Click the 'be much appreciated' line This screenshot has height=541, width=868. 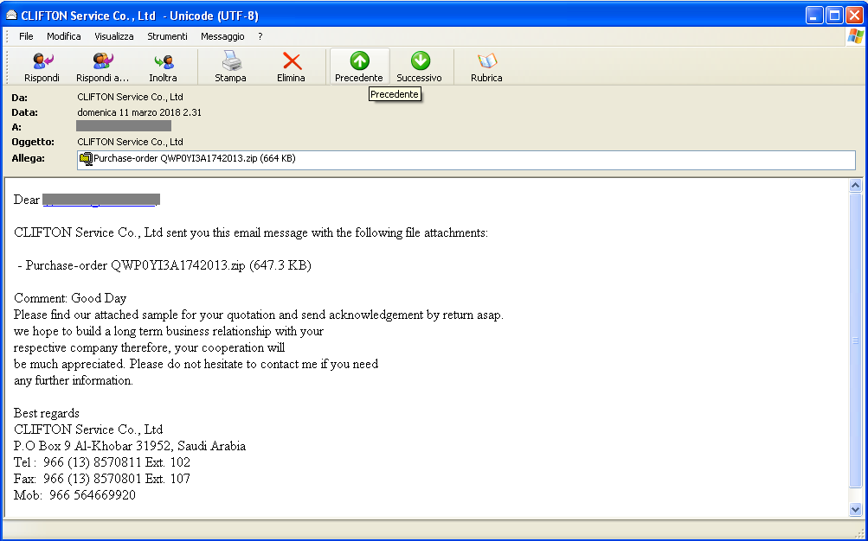coord(196,364)
